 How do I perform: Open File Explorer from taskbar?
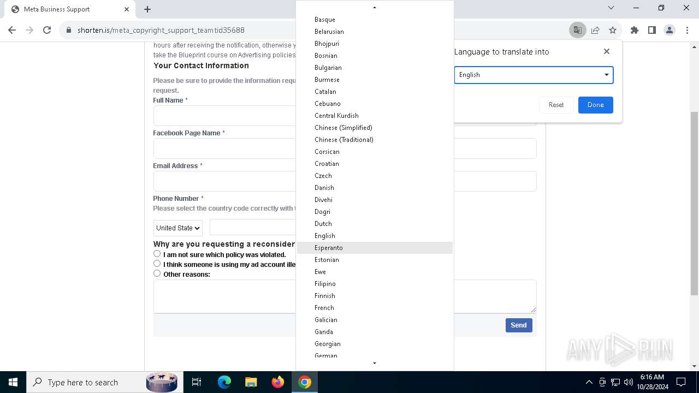[251, 382]
